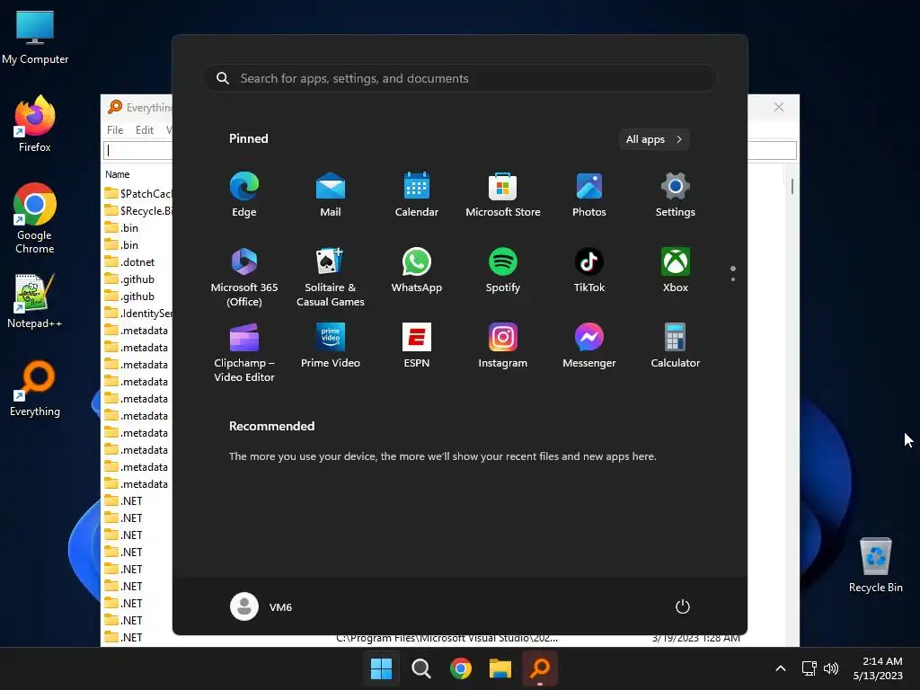Launch the Xbox app
The image size is (920, 690).
click(676, 270)
